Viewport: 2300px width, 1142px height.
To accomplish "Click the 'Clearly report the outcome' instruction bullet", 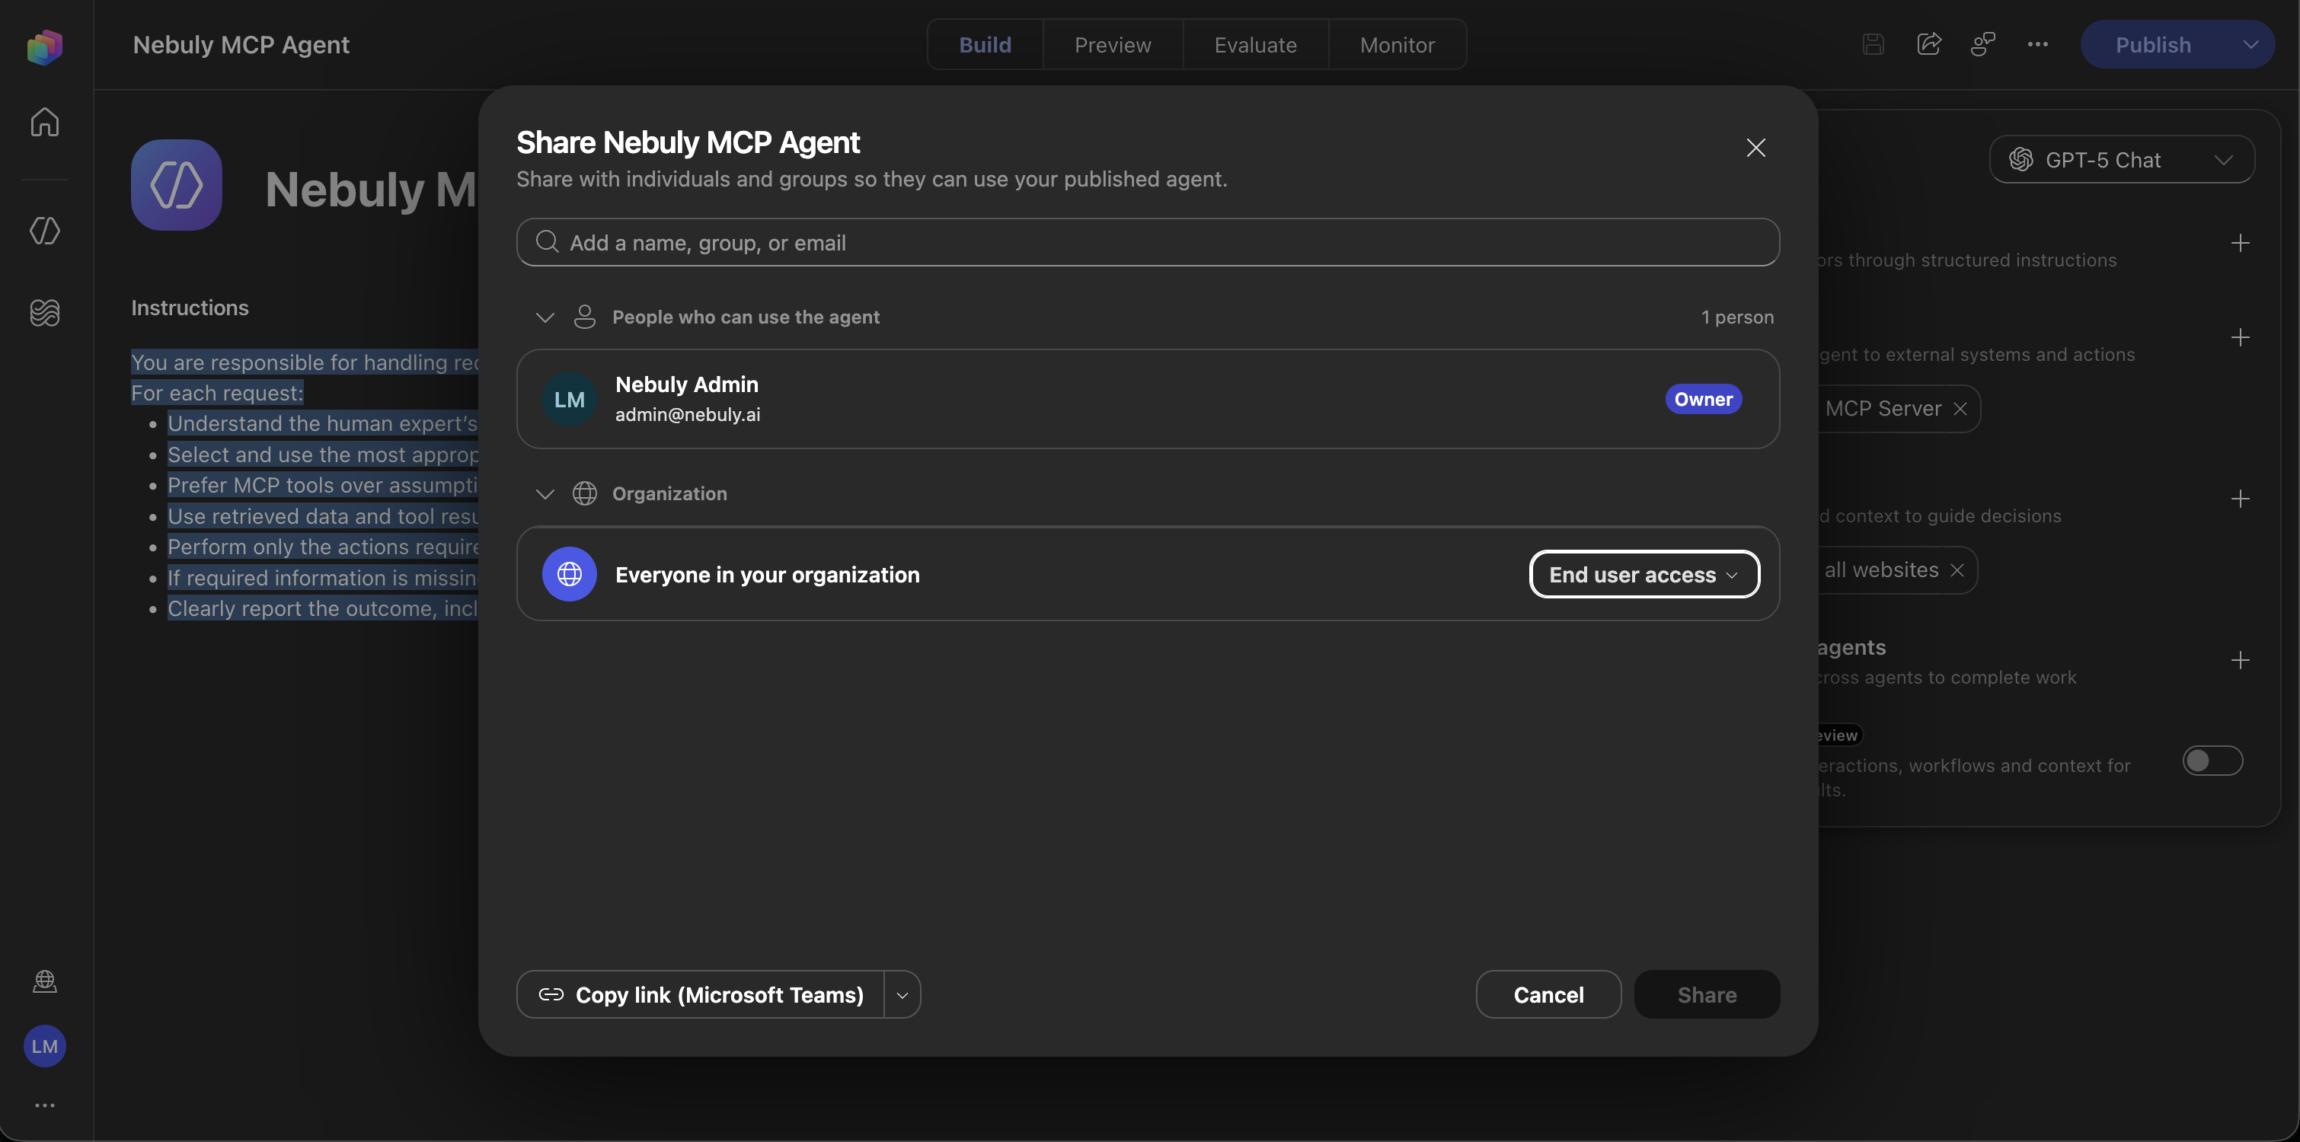I will 323,608.
